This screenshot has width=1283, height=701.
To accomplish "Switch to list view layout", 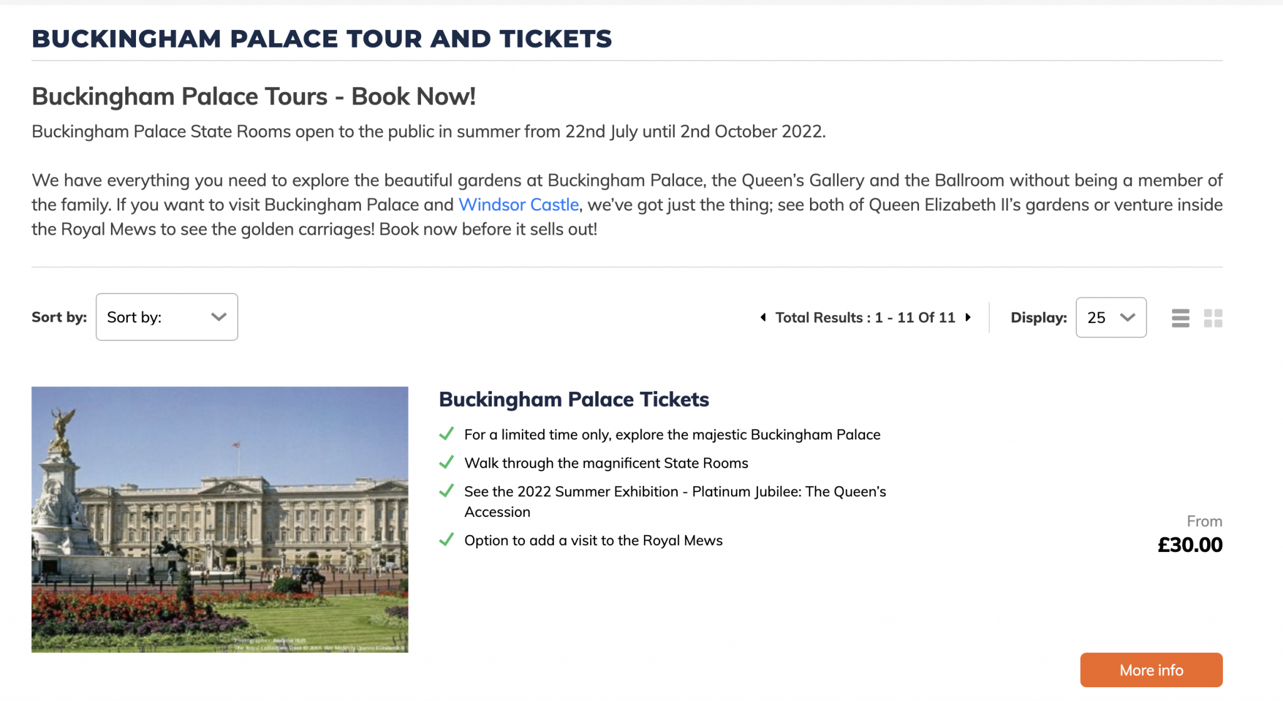I will (1180, 318).
